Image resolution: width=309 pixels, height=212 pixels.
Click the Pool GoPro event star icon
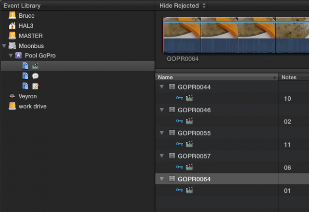18,55
